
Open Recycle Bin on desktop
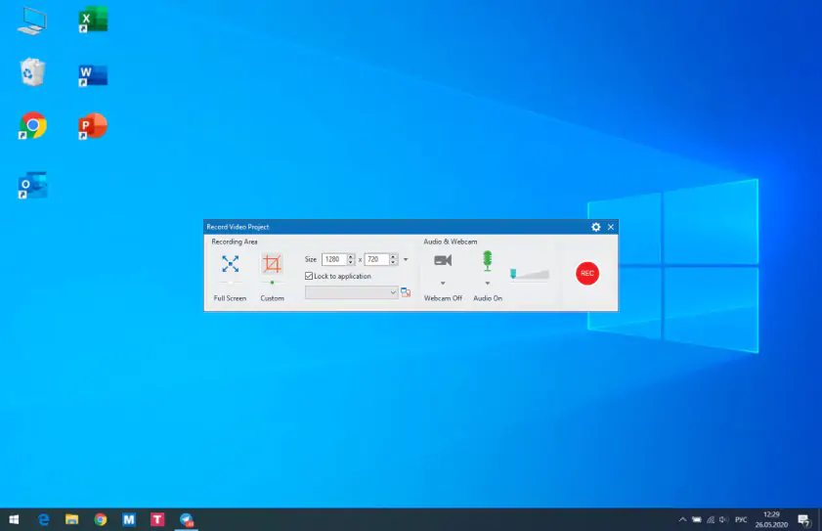[x=33, y=72]
